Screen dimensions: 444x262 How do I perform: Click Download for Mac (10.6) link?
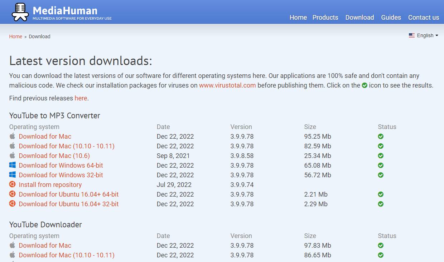point(54,155)
